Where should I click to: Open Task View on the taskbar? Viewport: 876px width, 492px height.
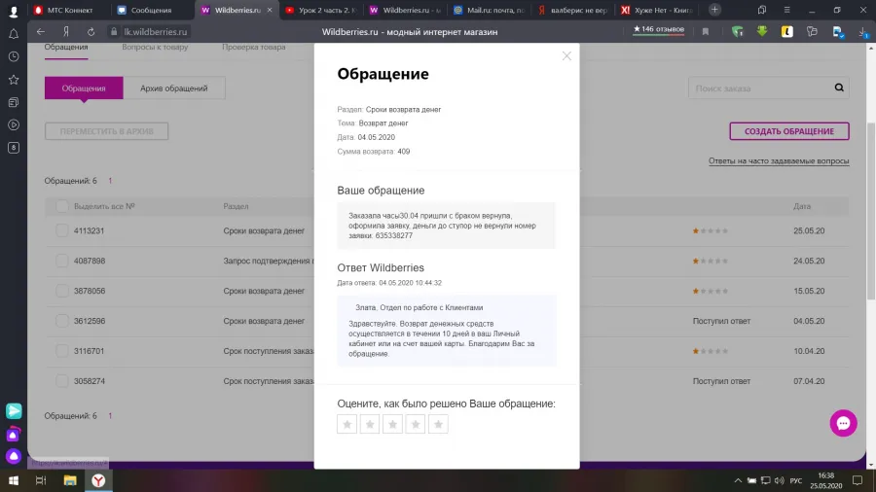41,480
